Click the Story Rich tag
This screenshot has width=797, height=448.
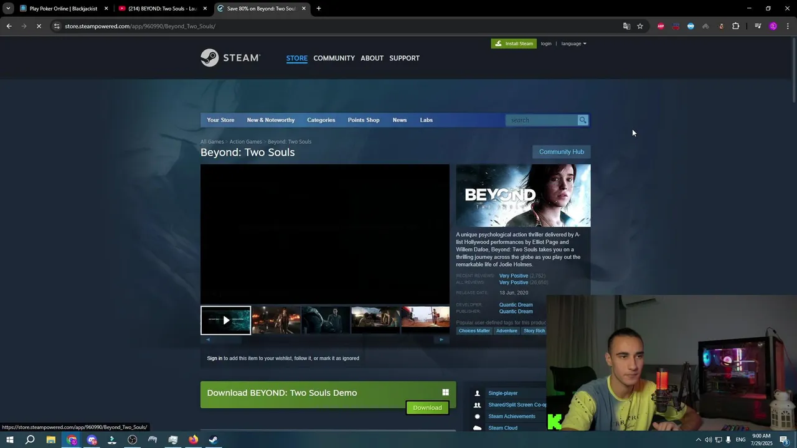(x=534, y=330)
